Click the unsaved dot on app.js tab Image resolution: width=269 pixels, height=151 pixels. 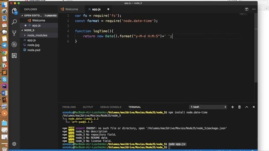pos(108,9)
